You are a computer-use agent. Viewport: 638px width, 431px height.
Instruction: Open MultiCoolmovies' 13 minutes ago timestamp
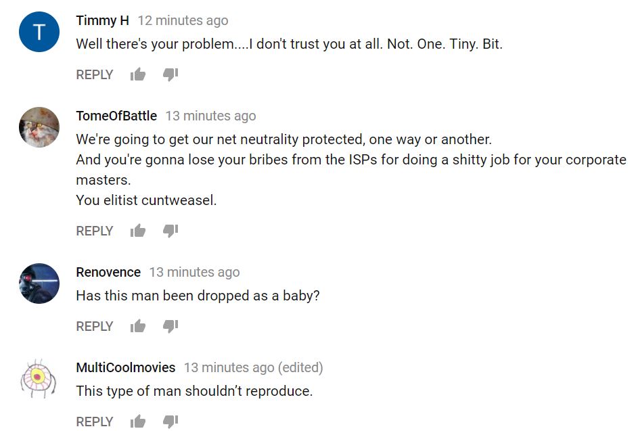[x=229, y=367]
